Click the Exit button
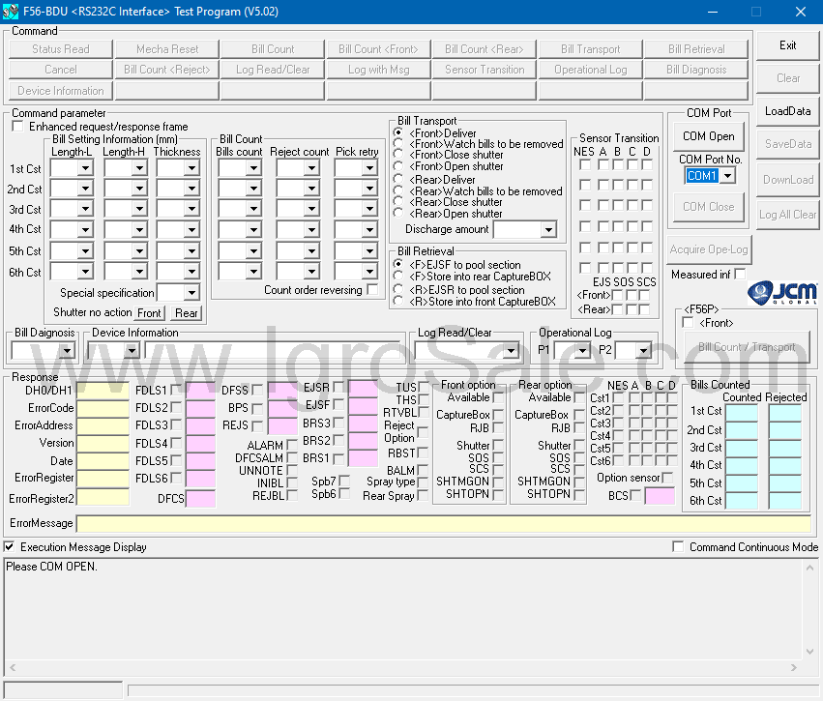823x701 pixels. pyautogui.click(x=787, y=45)
